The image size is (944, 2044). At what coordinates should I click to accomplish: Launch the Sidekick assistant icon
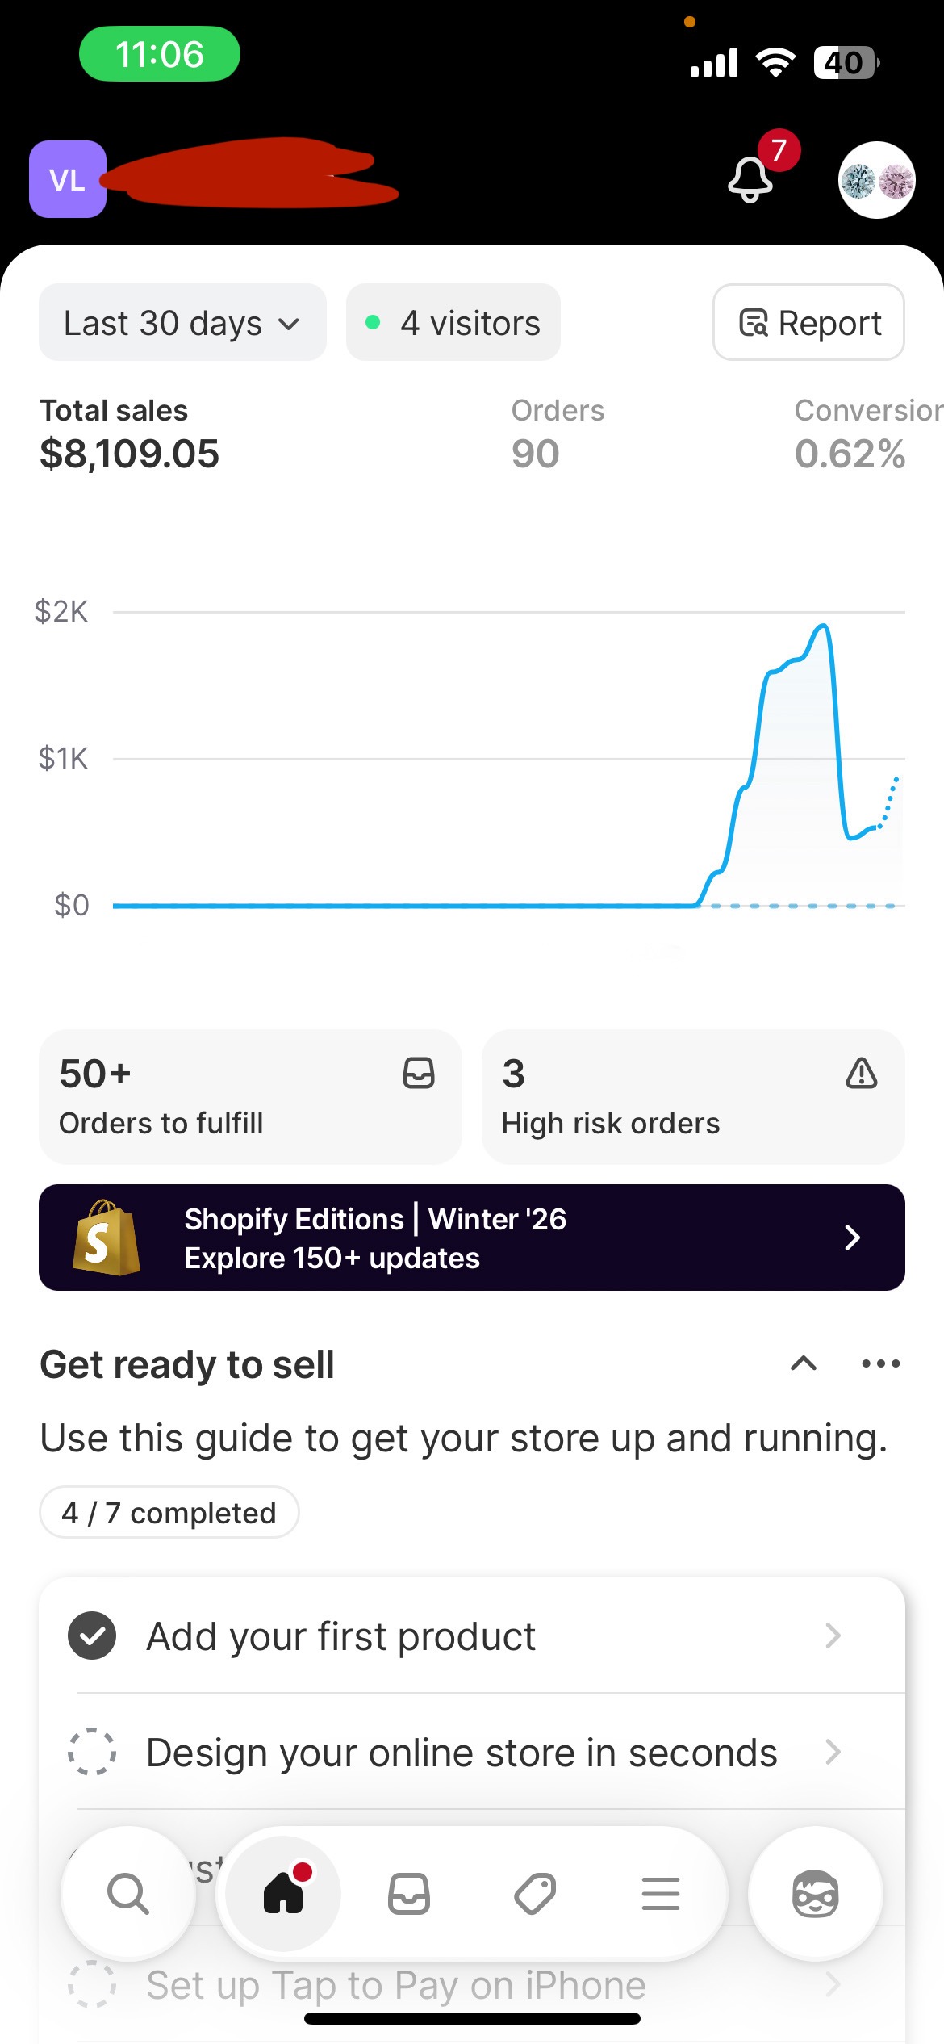tap(815, 1893)
